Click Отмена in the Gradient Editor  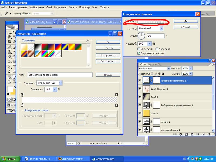tap(108, 48)
